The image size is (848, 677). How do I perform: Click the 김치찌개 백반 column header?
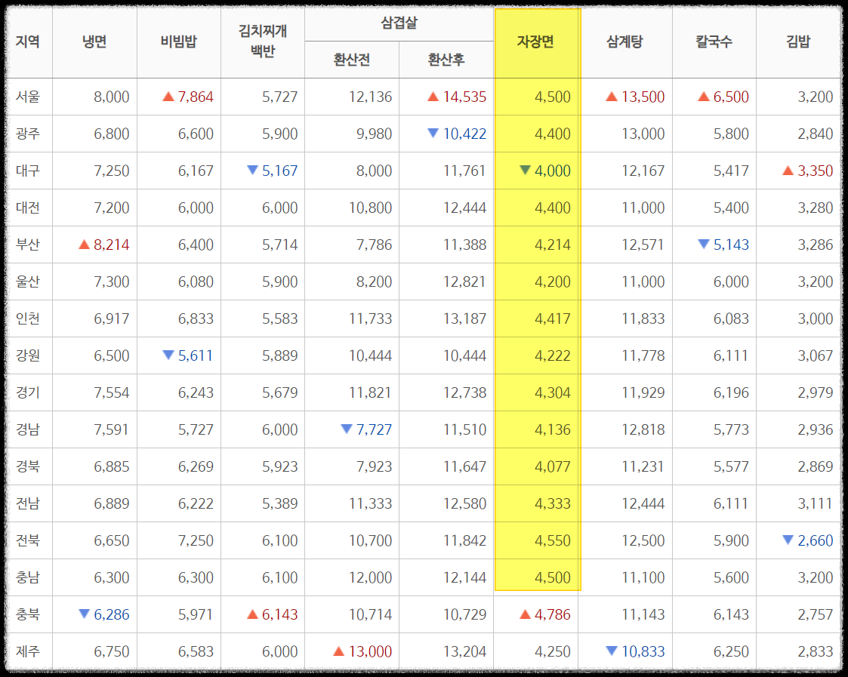coord(262,41)
